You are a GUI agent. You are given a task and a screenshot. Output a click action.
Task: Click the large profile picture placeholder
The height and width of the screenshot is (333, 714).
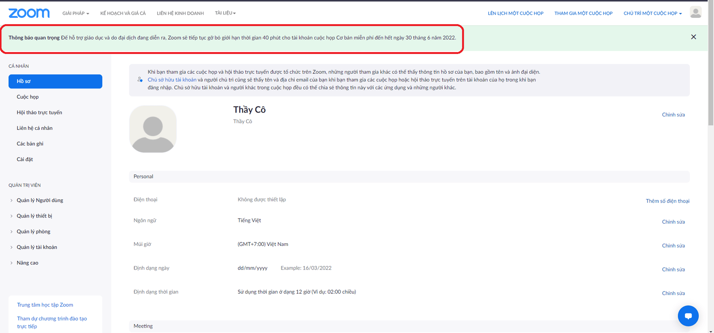[153, 129]
